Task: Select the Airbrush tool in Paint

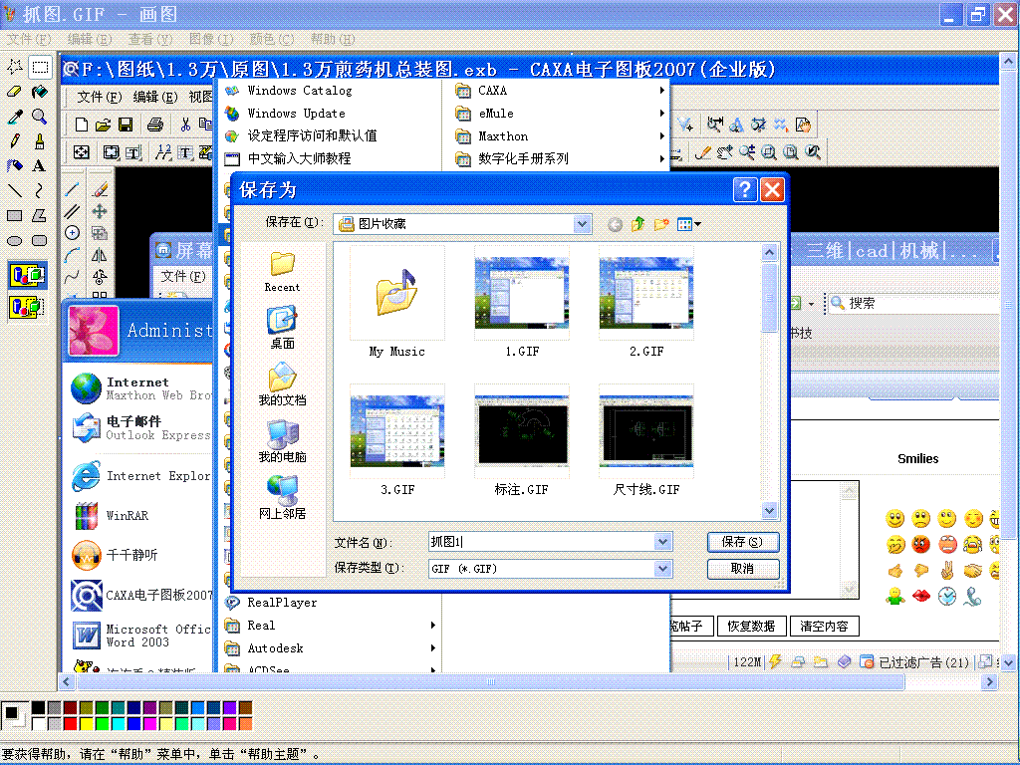Action: point(14,166)
